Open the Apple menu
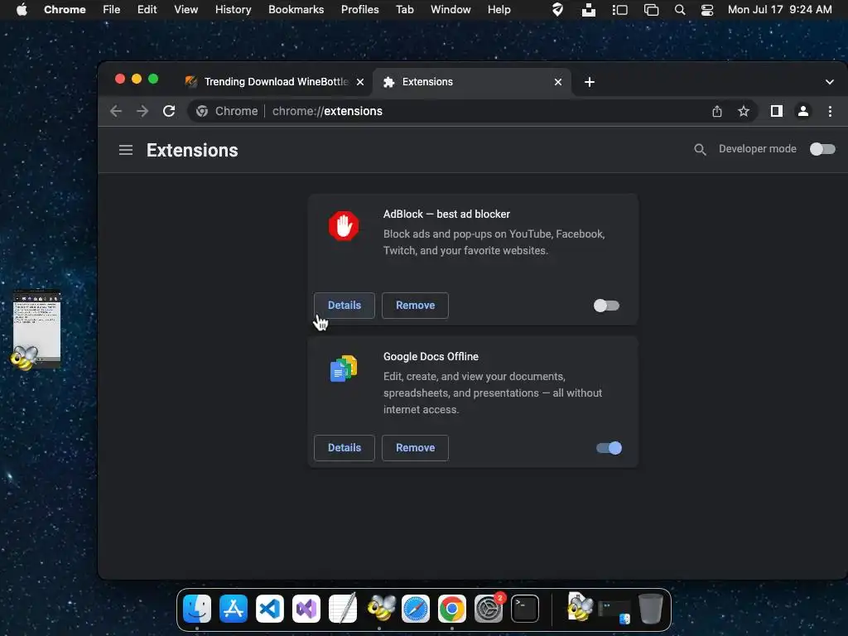 [x=22, y=10]
